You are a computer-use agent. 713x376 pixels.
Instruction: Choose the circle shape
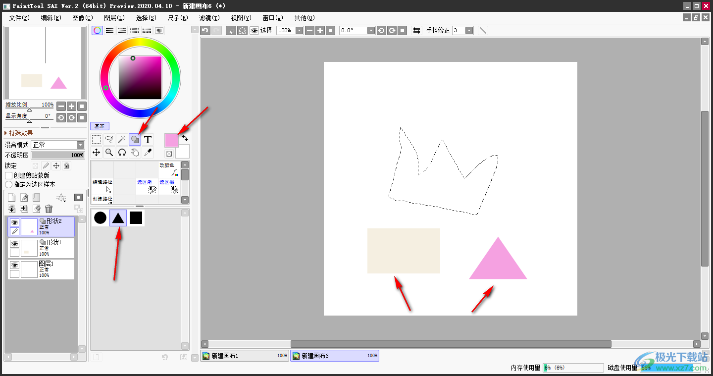point(100,217)
